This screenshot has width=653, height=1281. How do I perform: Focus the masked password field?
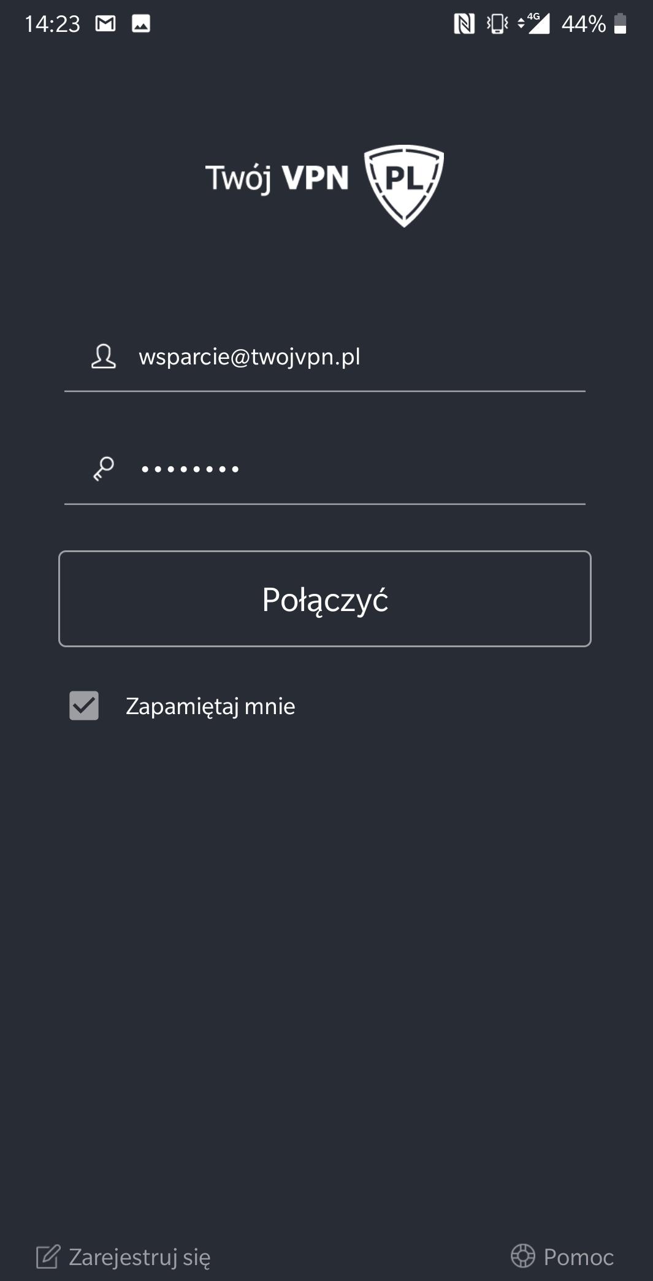(325, 470)
